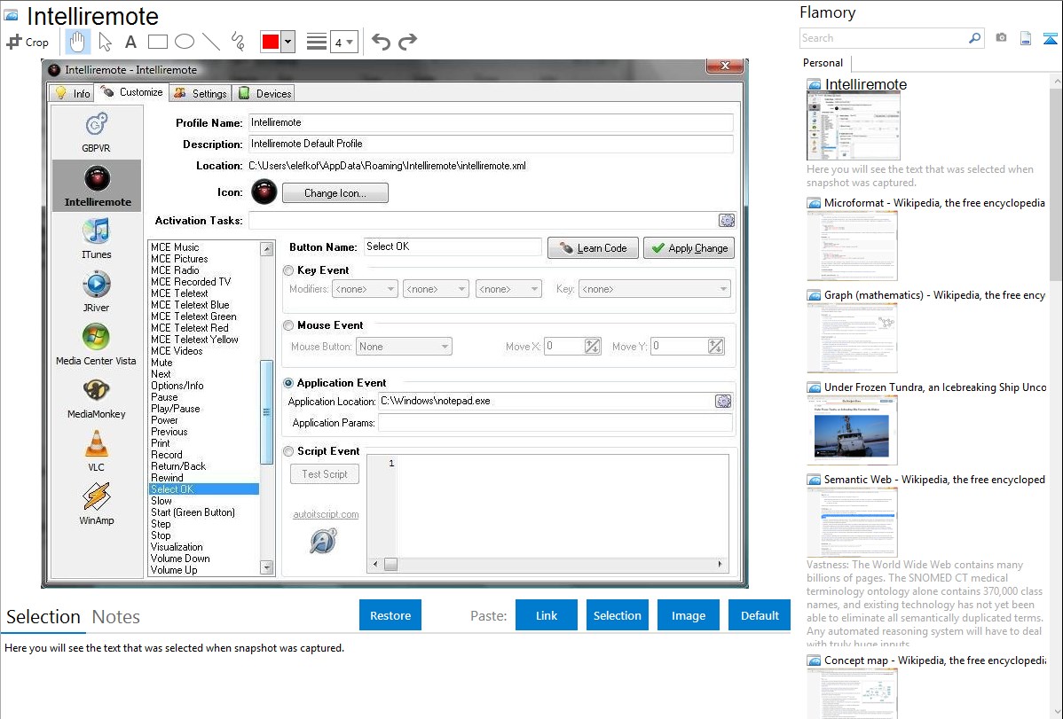
Task: Open the Mouse Button dropdown
Action: click(404, 347)
